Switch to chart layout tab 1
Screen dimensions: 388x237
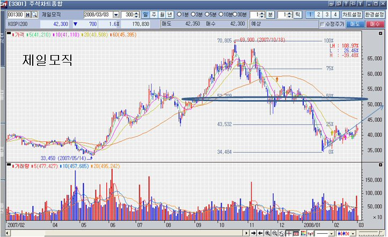click(310, 15)
